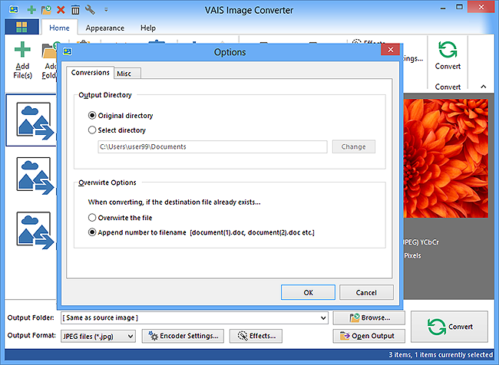Click the Open Output button
The image size is (499, 365).
click(x=368, y=336)
